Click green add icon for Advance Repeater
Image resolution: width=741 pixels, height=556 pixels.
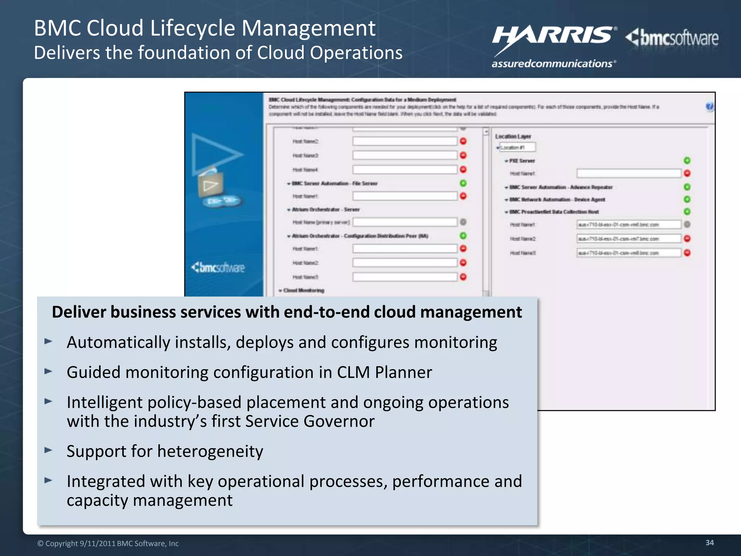[687, 187]
